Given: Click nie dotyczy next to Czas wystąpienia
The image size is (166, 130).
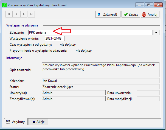Looking at the screenshot, I should 68,45.
